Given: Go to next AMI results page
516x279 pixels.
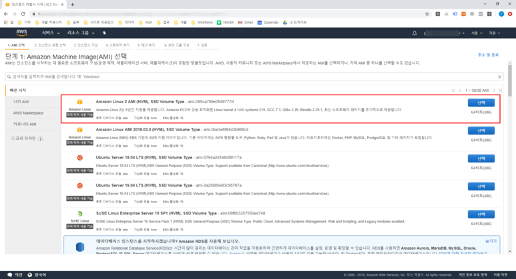Looking at the screenshot, I should [494, 91].
